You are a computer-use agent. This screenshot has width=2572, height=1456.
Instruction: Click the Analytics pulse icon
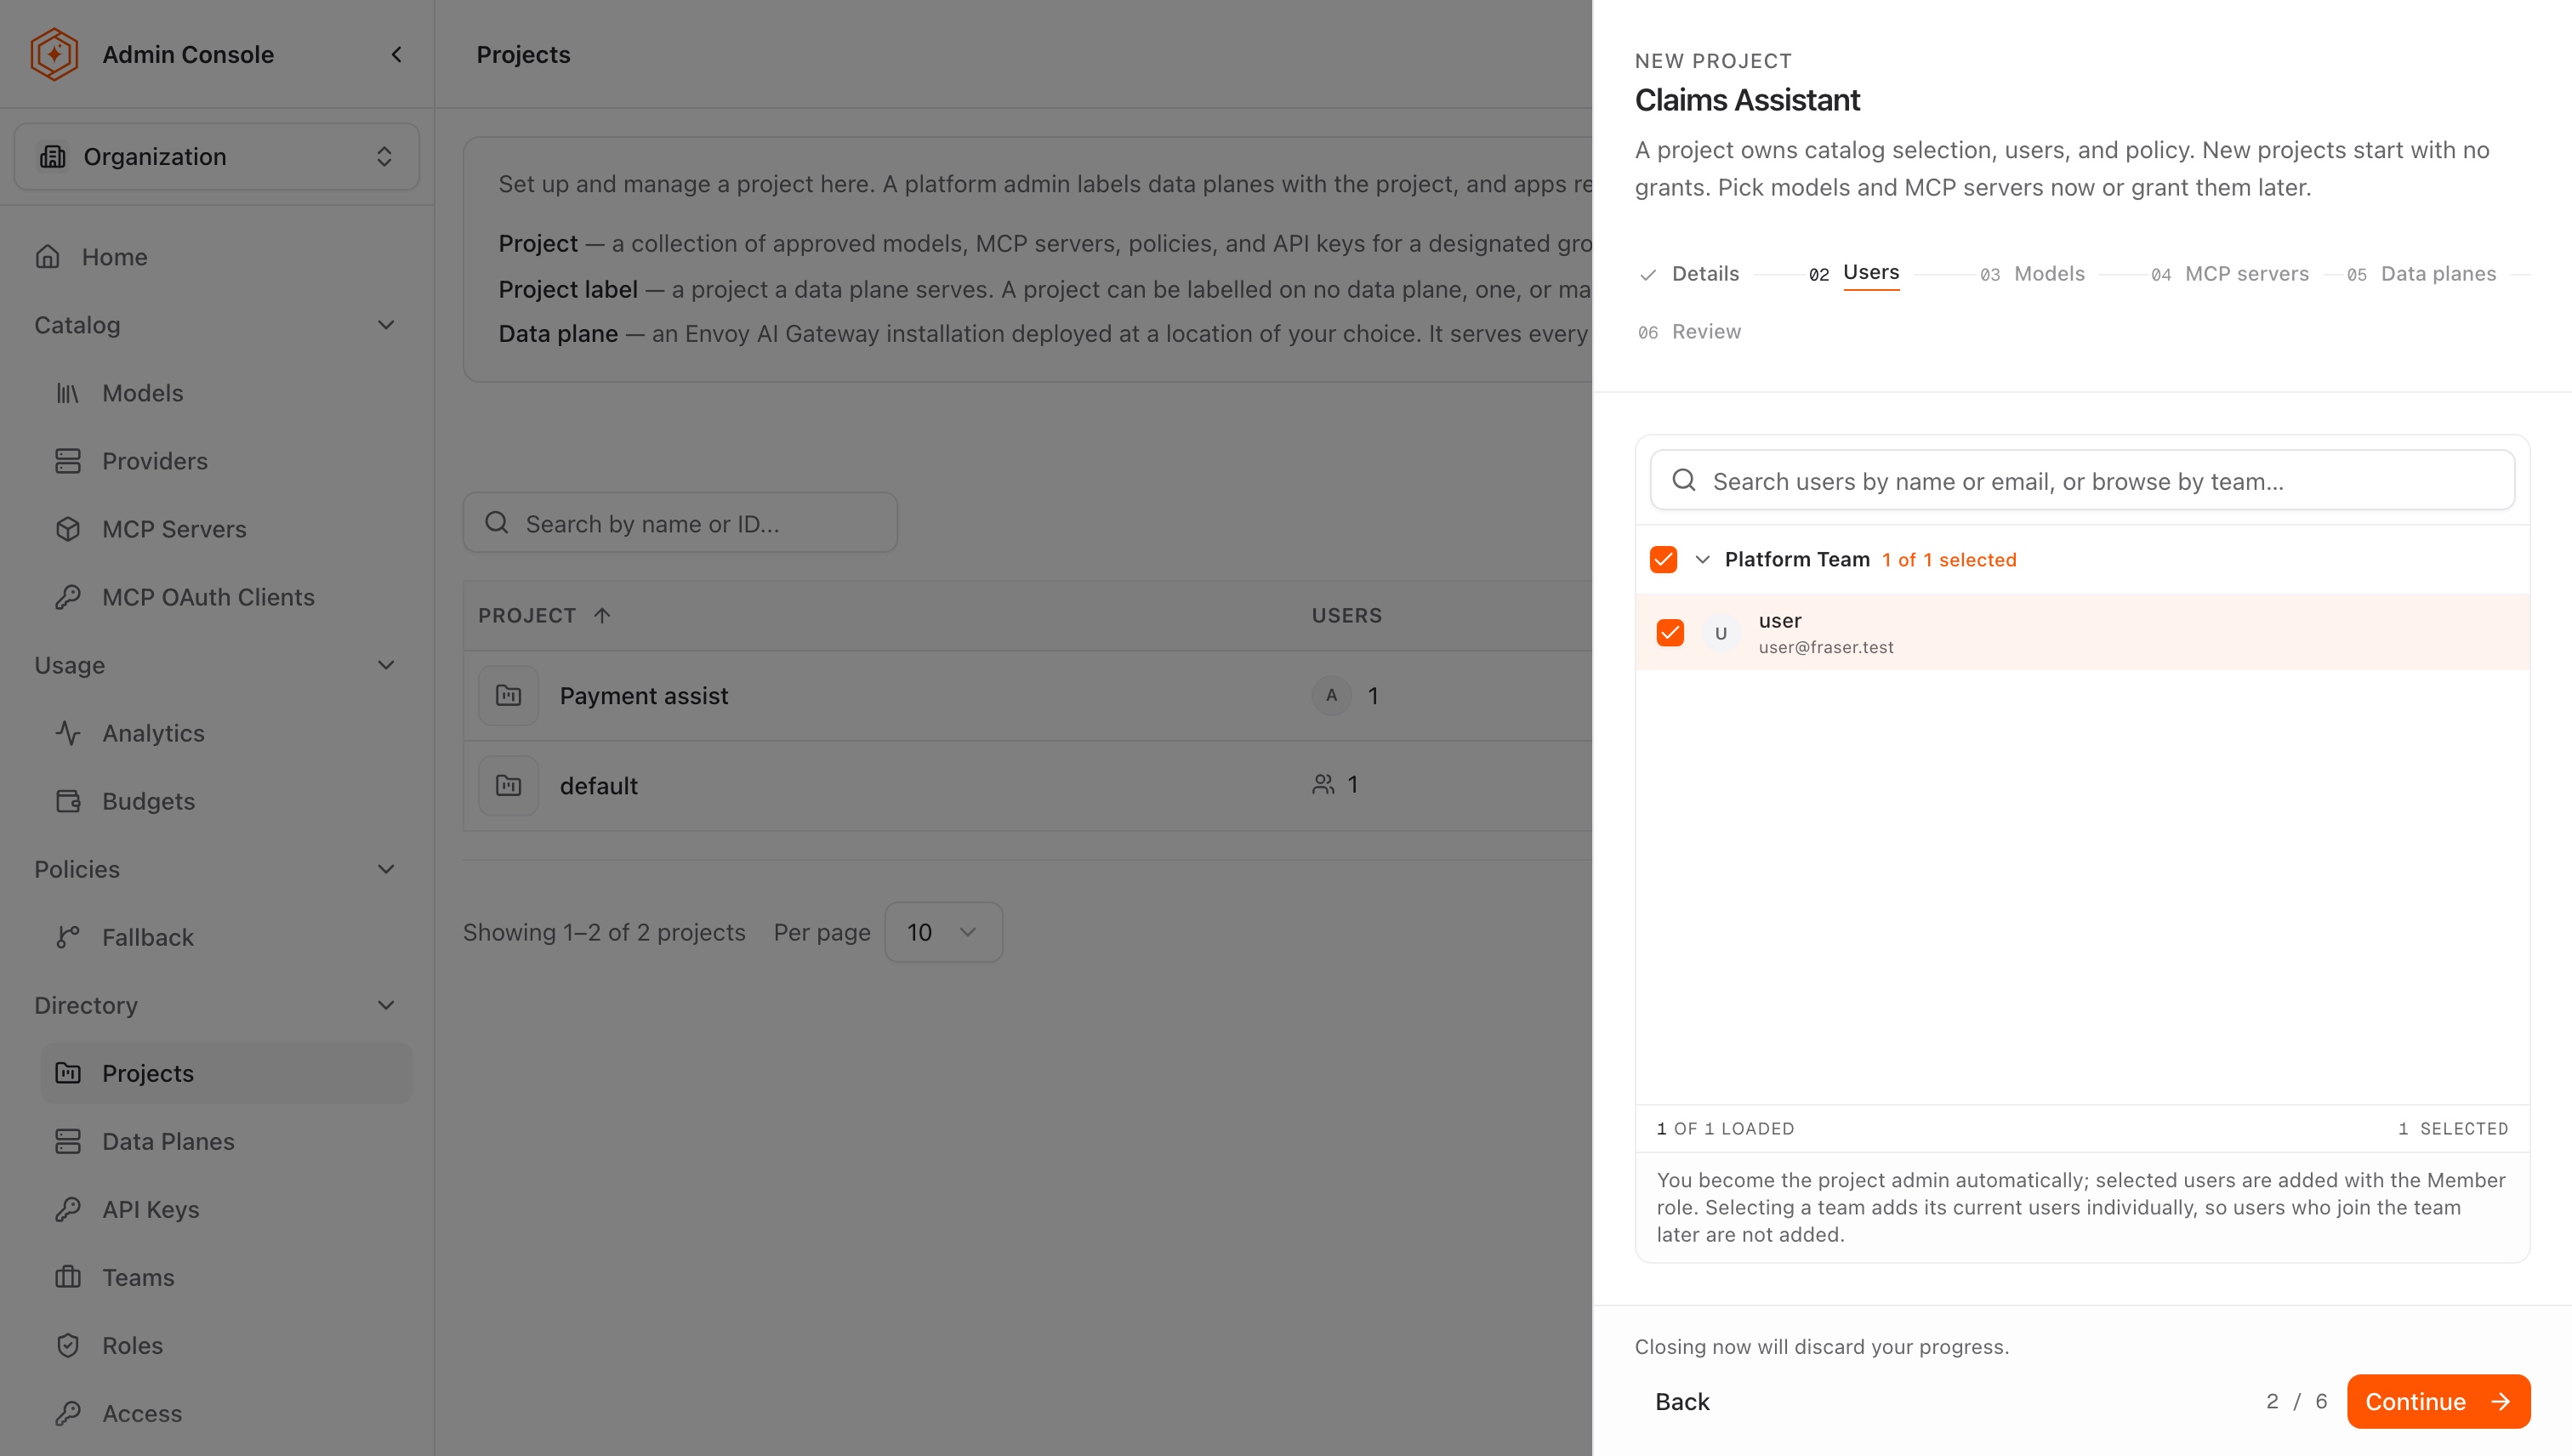68,733
